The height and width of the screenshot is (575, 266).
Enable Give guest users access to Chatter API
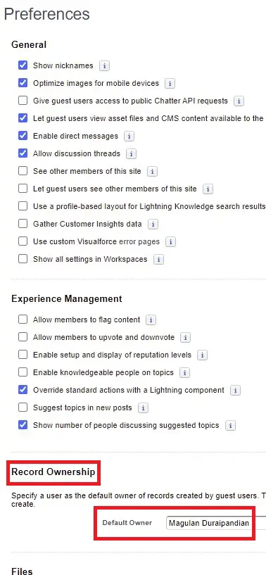pyautogui.click(x=23, y=101)
